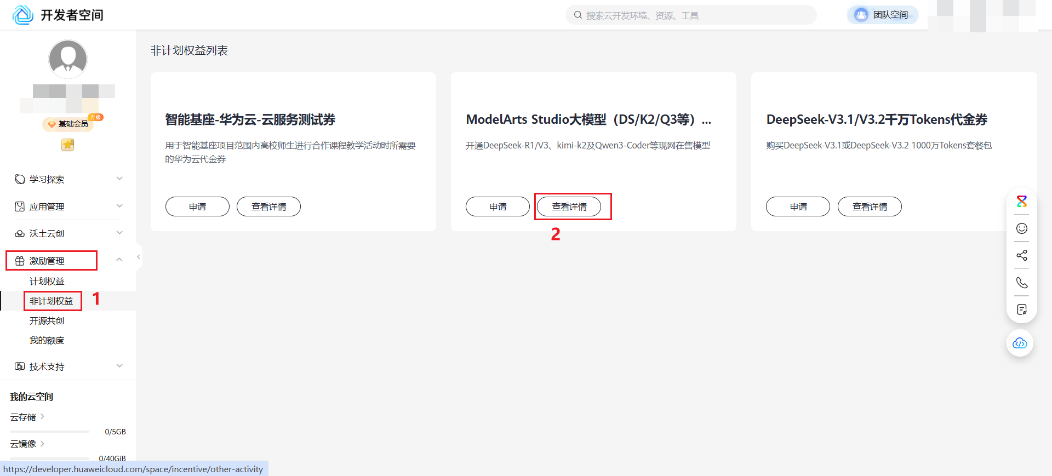Open the 开源共创 submenu item

click(47, 320)
